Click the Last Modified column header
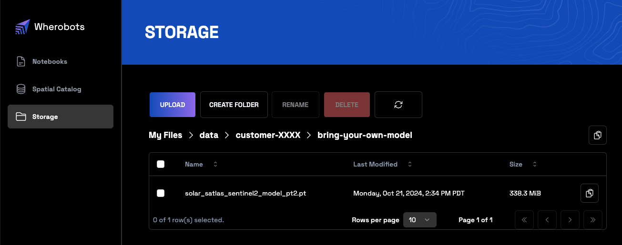Viewport: 622px width, 245px height. coord(375,164)
